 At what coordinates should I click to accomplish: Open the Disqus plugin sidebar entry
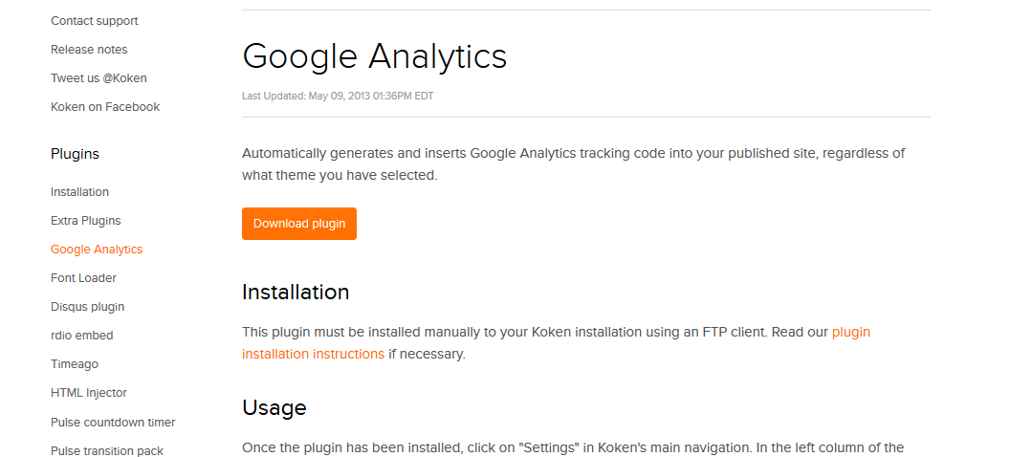coord(87,307)
